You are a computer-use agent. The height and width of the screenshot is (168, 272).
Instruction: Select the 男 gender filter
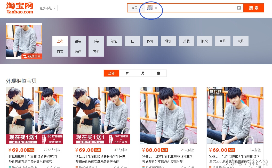click(x=143, y=73)
